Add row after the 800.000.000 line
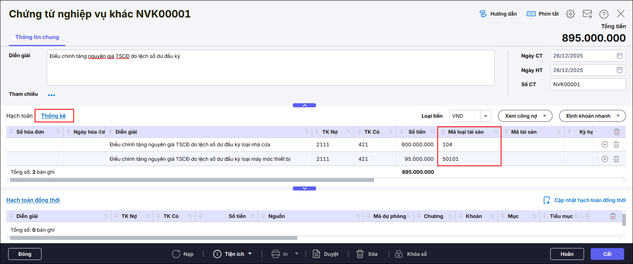The width and height of the screenshot is (633, 264). 604,144
